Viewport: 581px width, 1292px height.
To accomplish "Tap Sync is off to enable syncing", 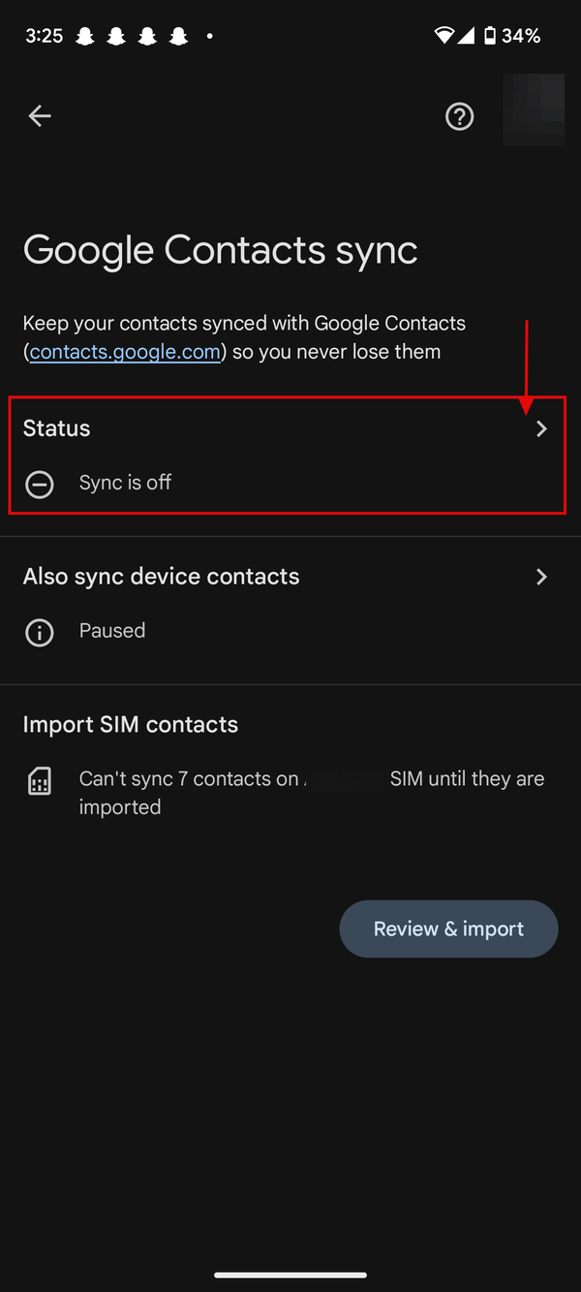I will pyautogui.click(x=125, y=483).
